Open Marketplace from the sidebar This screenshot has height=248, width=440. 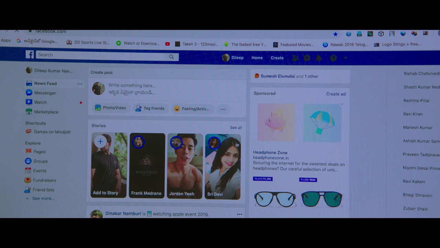pos(42,112)
